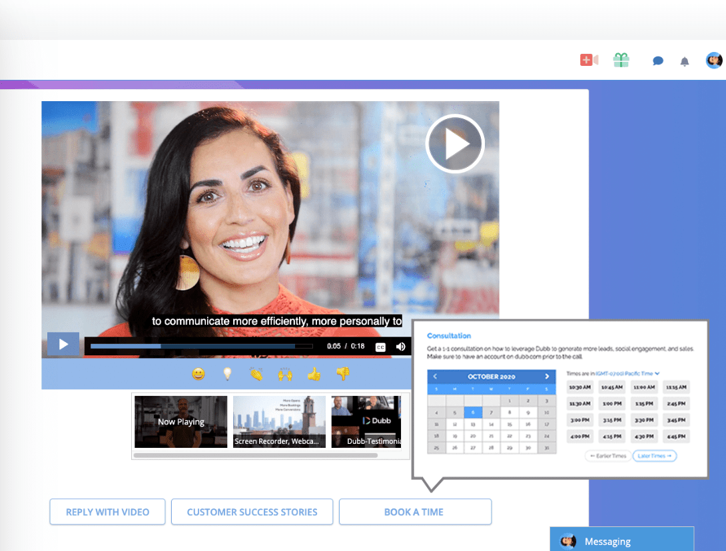The height and width of the screenshot is (551, 726).
Task: Select October 30 in the calendar
Action: click(528, 448)
